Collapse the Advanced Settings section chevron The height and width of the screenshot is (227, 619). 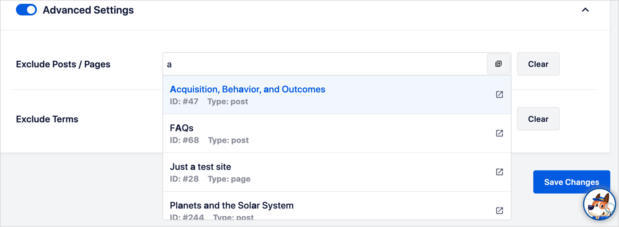585,10
